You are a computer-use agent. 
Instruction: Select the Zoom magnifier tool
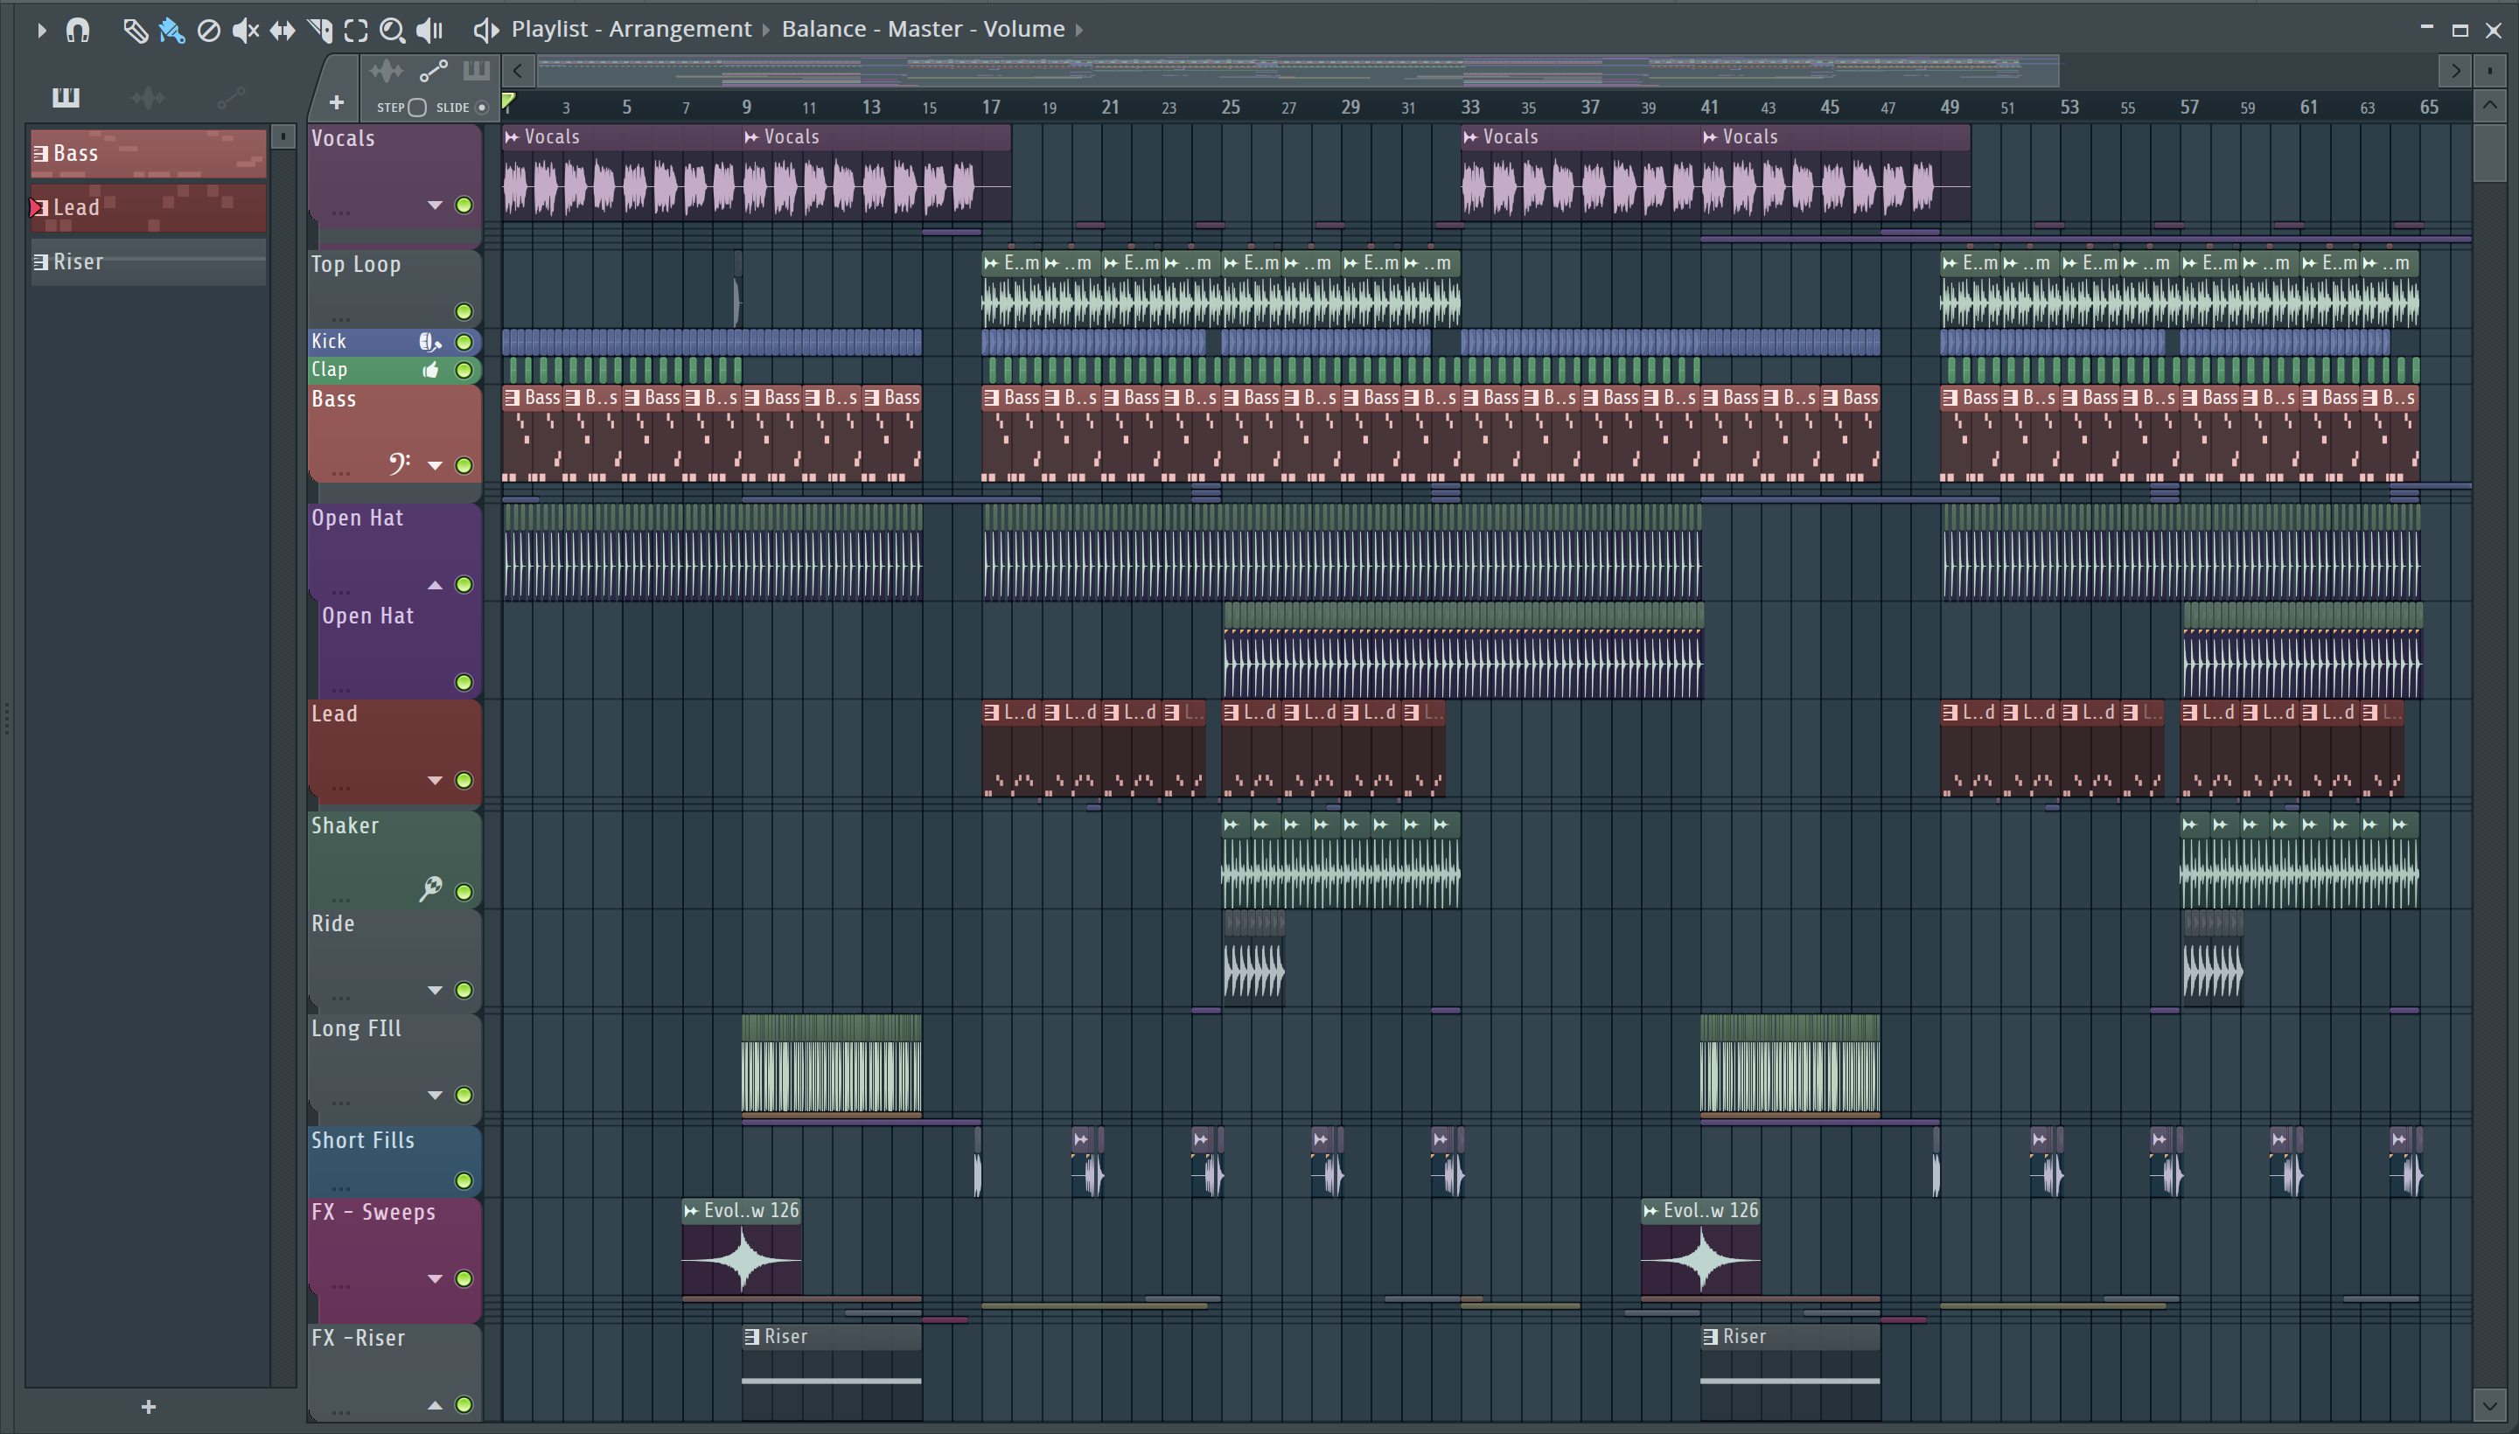click(392, 31)
